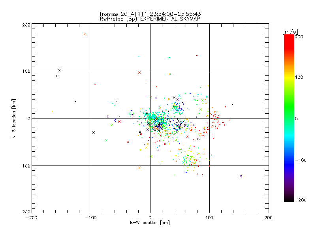Click the X-axis '-200' tick label
Screen dimensions: 316x237
32,218
